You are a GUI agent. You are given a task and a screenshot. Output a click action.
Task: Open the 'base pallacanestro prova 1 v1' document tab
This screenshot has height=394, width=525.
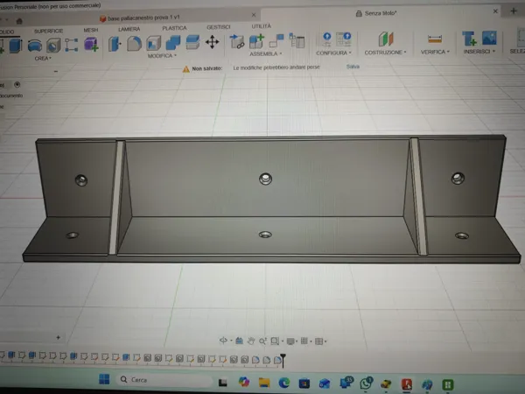coord(143,18)
